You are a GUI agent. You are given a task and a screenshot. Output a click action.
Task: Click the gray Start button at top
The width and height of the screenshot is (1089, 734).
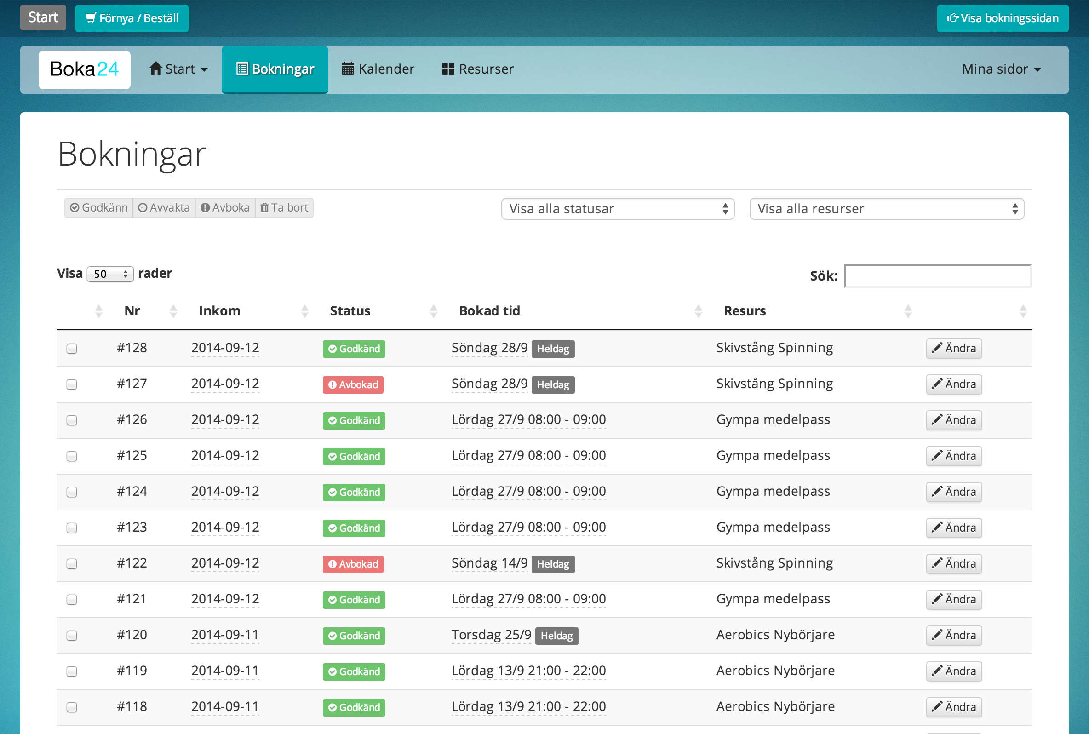click(43, 18)
